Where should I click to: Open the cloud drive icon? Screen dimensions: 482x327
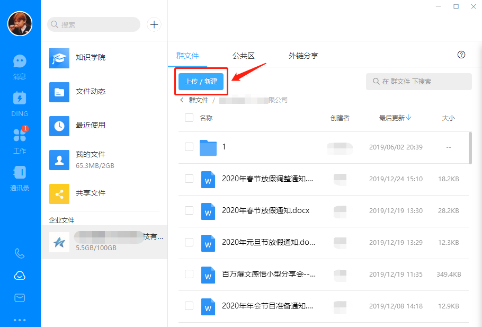point(19,276)
